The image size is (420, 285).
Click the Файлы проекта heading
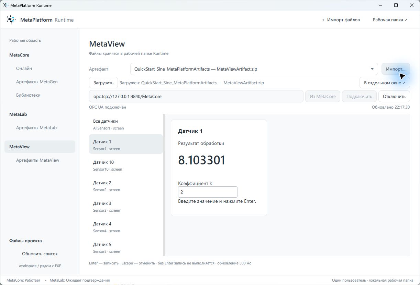(25, 241)
